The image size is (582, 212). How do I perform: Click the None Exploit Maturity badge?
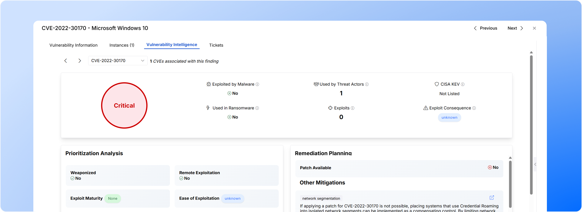point(113,199)
